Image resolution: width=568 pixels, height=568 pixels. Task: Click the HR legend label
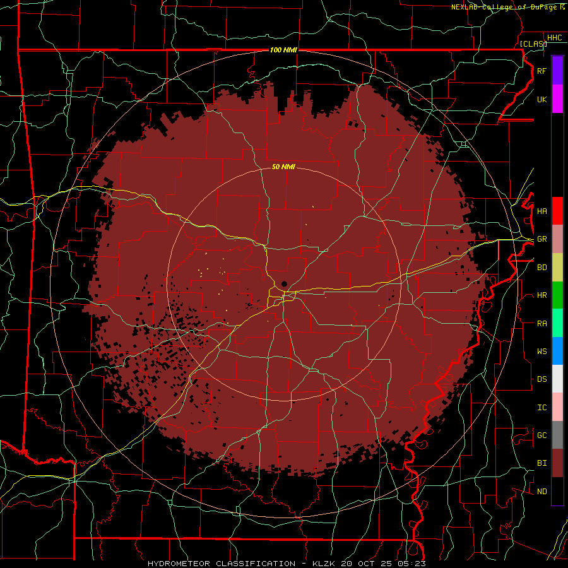[541, 295]
